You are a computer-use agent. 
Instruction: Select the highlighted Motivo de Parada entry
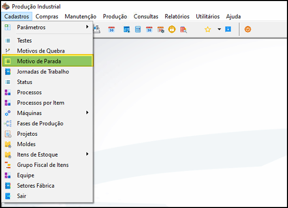[48, 61]
